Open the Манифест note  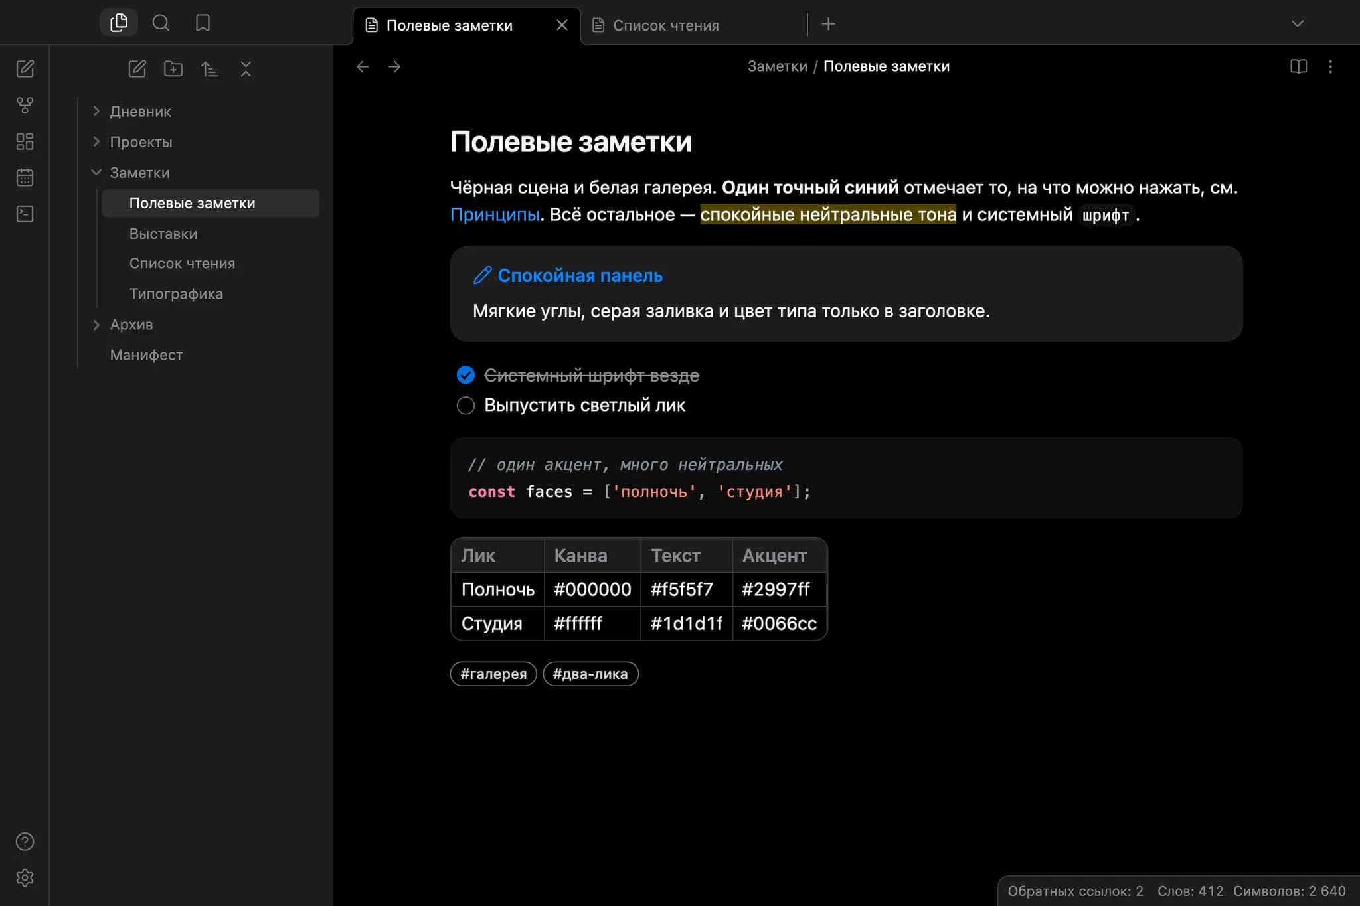(146, 355)
